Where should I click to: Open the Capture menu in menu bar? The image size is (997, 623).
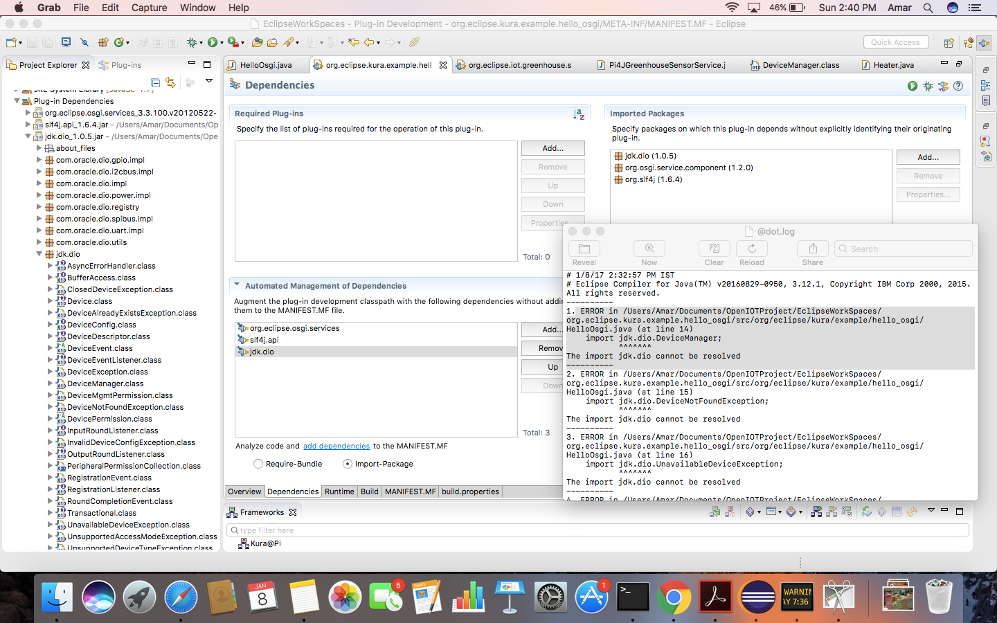point(149,8)
